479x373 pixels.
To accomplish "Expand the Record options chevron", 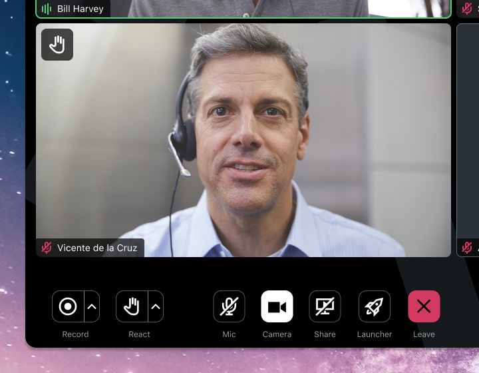I will (92, 306).
